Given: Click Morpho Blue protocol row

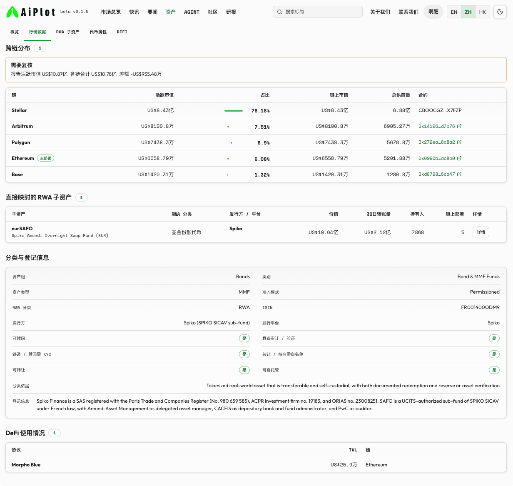Looking at the screenshot, I should coord(256,465).
